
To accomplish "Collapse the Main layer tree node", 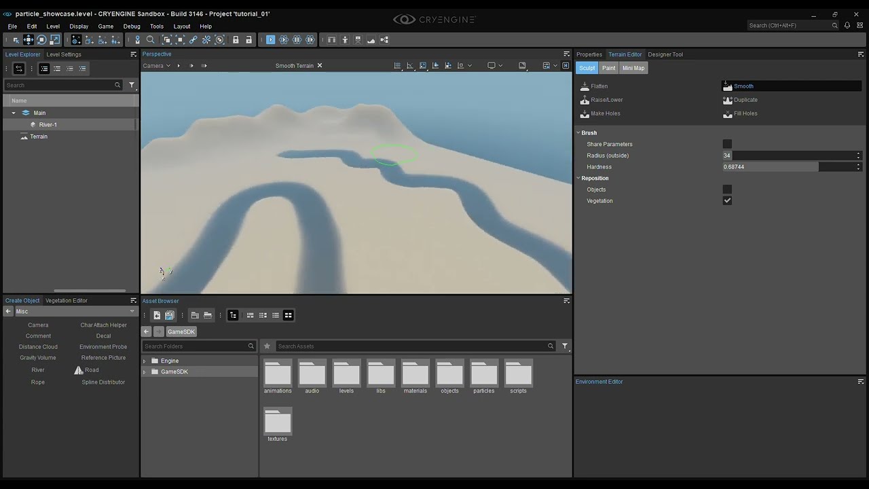I will [14, 113].
